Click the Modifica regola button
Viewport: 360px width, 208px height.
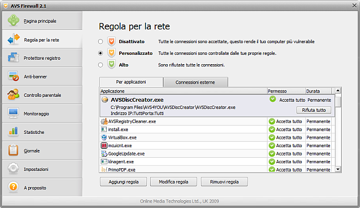[173, 182]
